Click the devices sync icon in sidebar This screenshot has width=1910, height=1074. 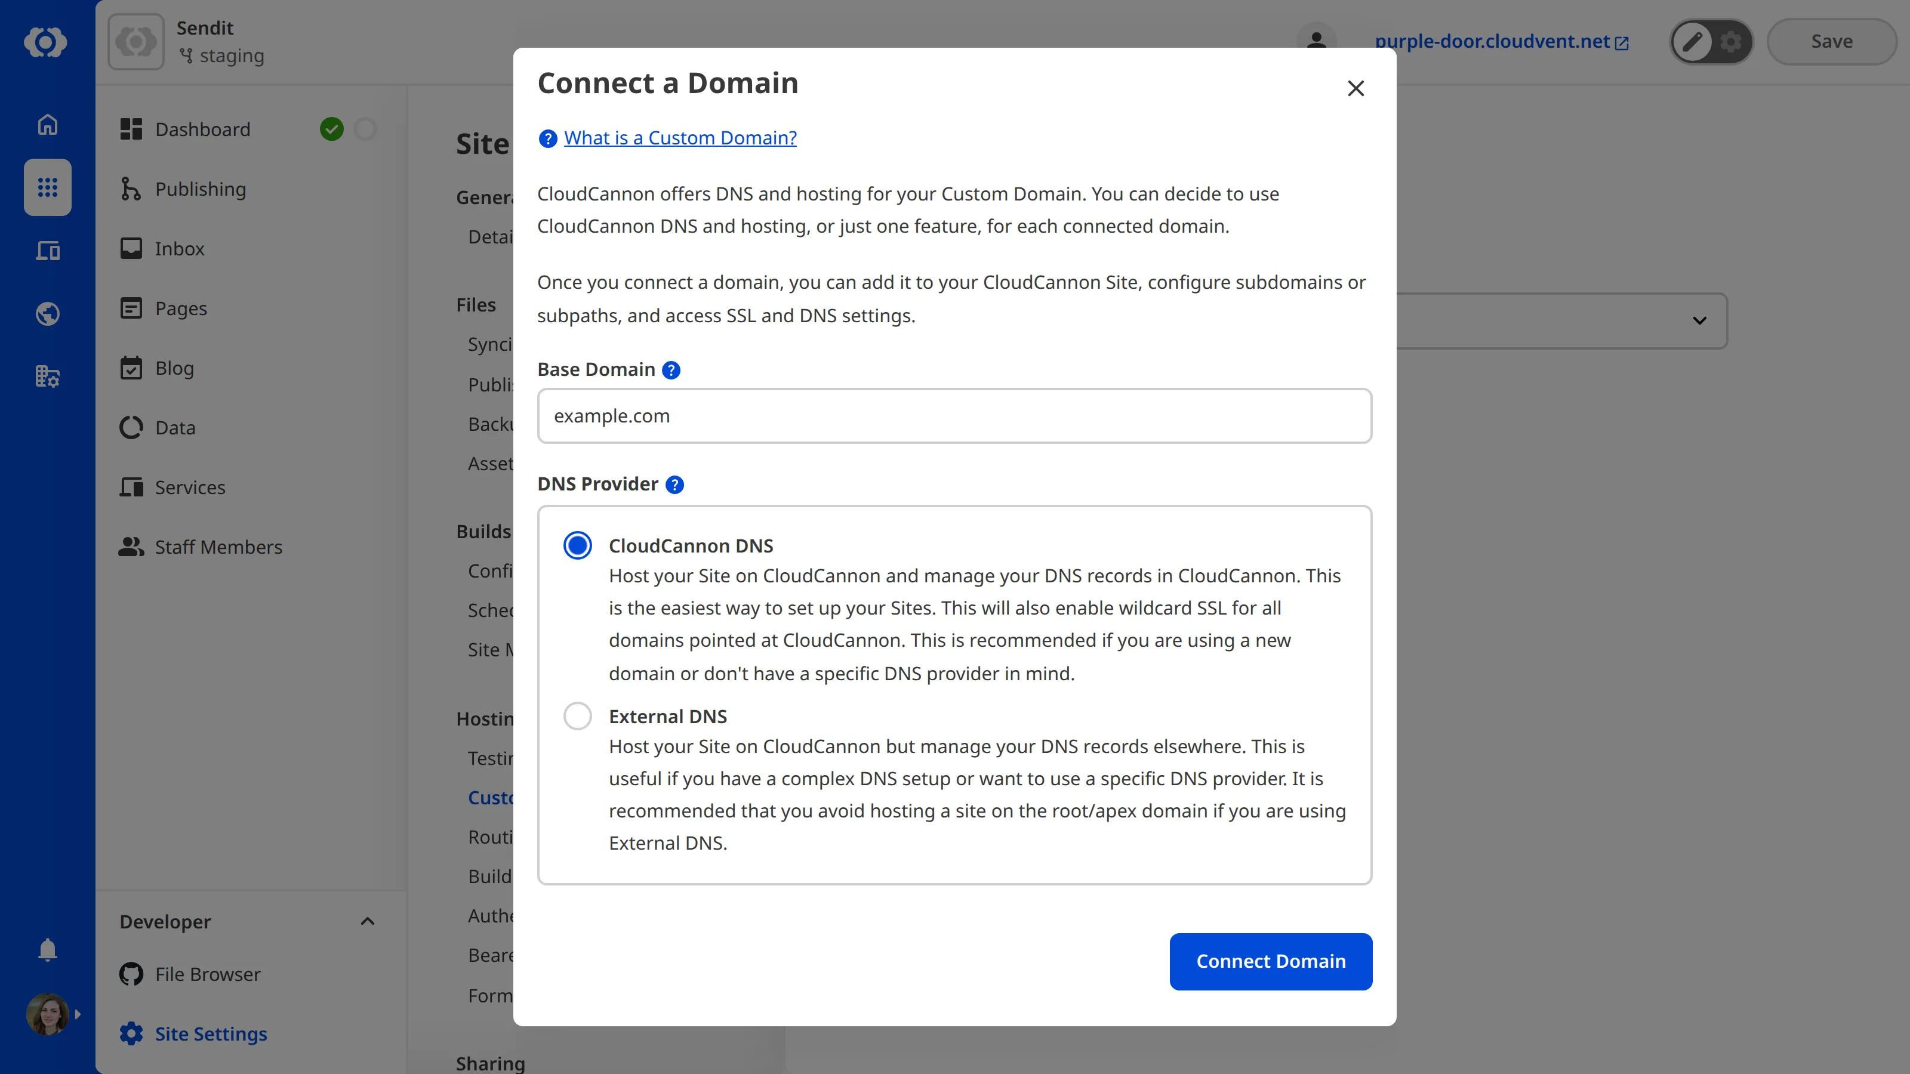click(47, 251)
